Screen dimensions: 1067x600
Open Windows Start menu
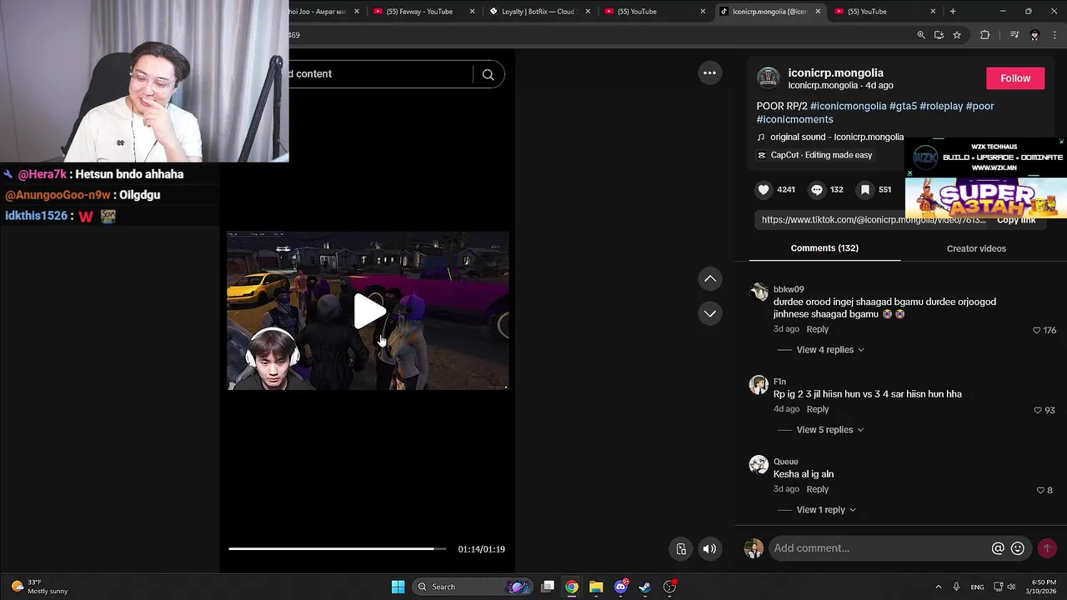tap(398, 587)
